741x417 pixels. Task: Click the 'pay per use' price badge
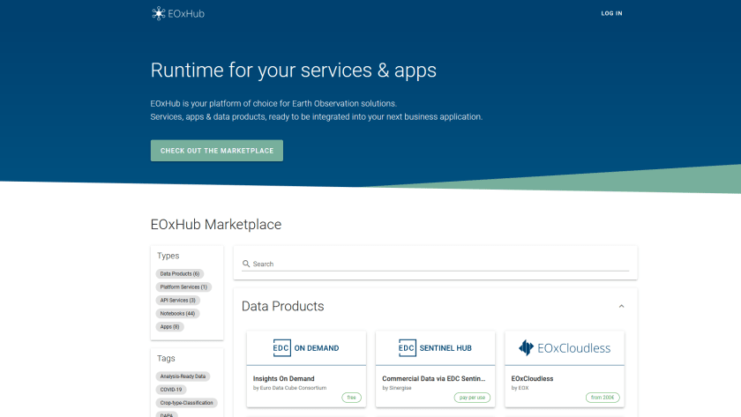click(x=472, y=398)
